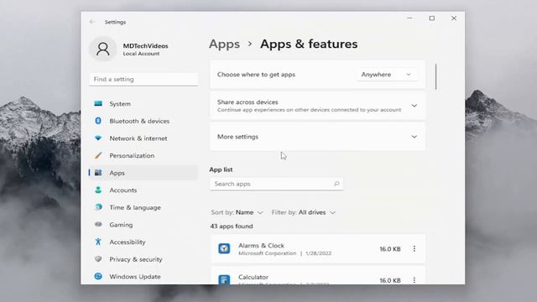Open the Anywhere dropdown for app sources
Viewport: 537px width, 302px height.
click(386, 75)
